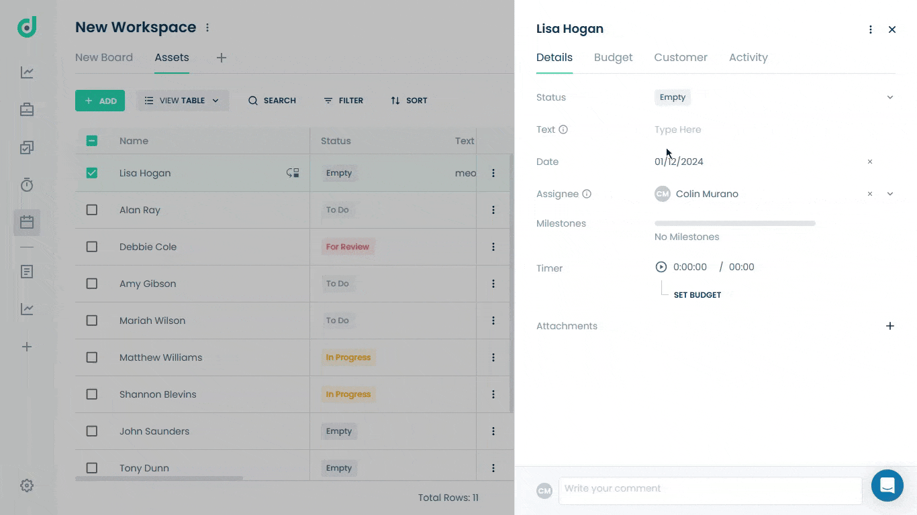Check the Alan Ray row checkbox

pos(92,210)
